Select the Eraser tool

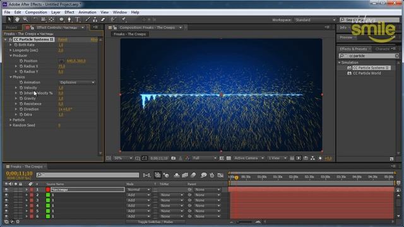[103, 20]
